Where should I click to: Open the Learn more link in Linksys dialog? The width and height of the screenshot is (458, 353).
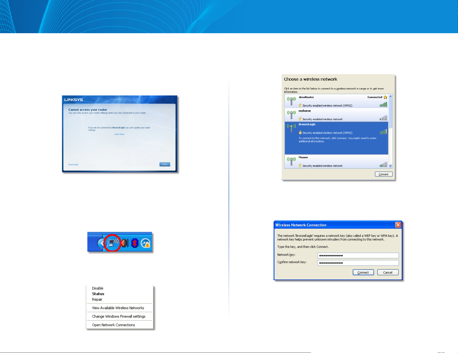pos(119,134)
